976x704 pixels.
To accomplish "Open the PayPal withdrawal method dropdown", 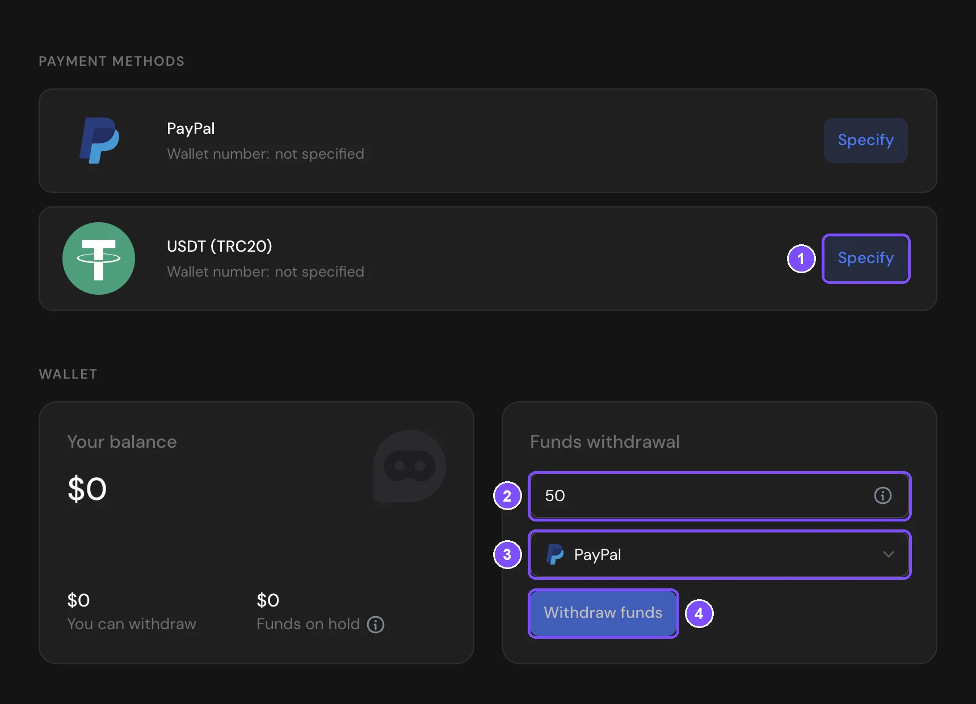I will click(720, 554).
